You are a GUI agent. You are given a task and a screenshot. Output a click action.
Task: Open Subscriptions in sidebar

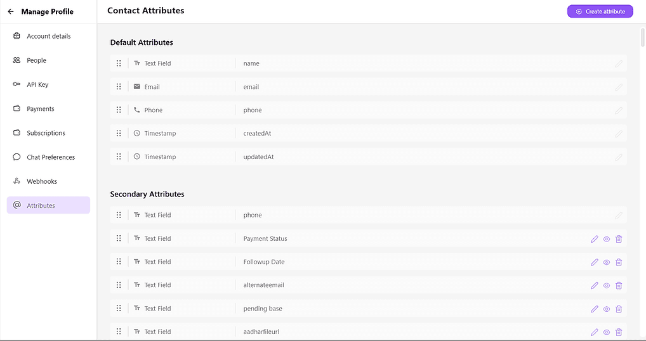pos(48,133)
